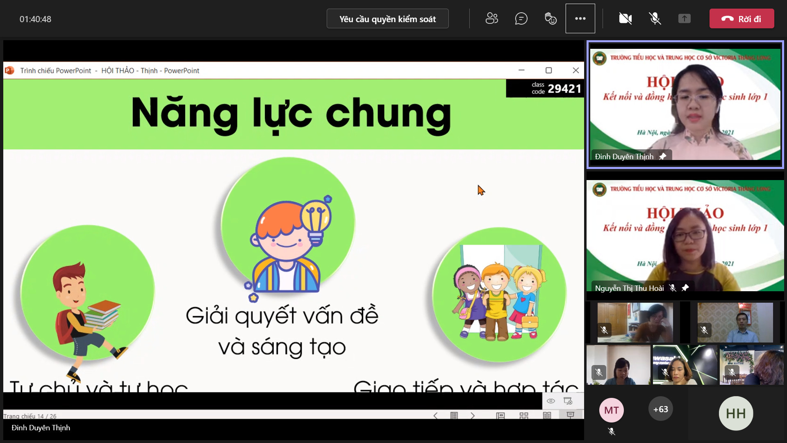The height and width of the screenshot is (443, 787).
Task: Expand the +63 more participants bubble
Action: point(660,409)
